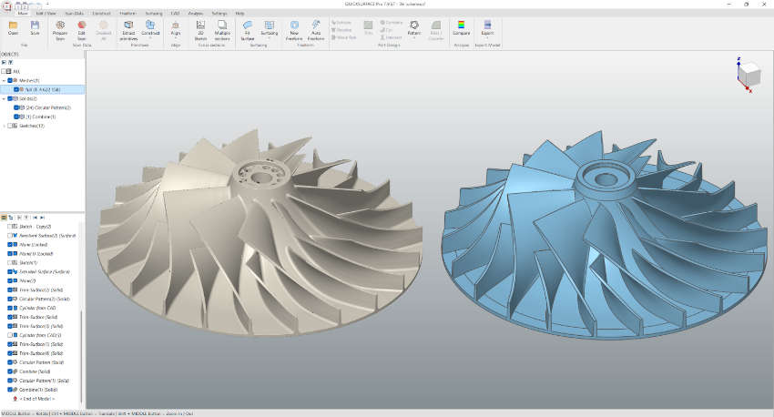The image size is (774, 417).
Task: Select the End of Model marker
Action: coord(37,399)
